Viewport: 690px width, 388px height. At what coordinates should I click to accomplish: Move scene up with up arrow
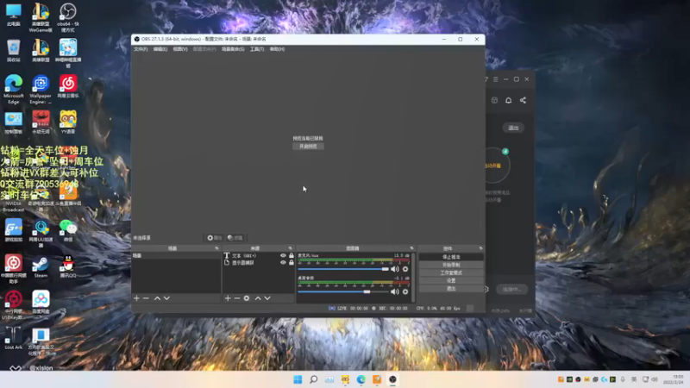pos(157,298)
